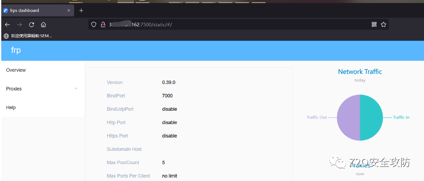This screenshot has height=181, width=424.
Task: Click the browser forward arrow
Action: [x=19, y=25]
